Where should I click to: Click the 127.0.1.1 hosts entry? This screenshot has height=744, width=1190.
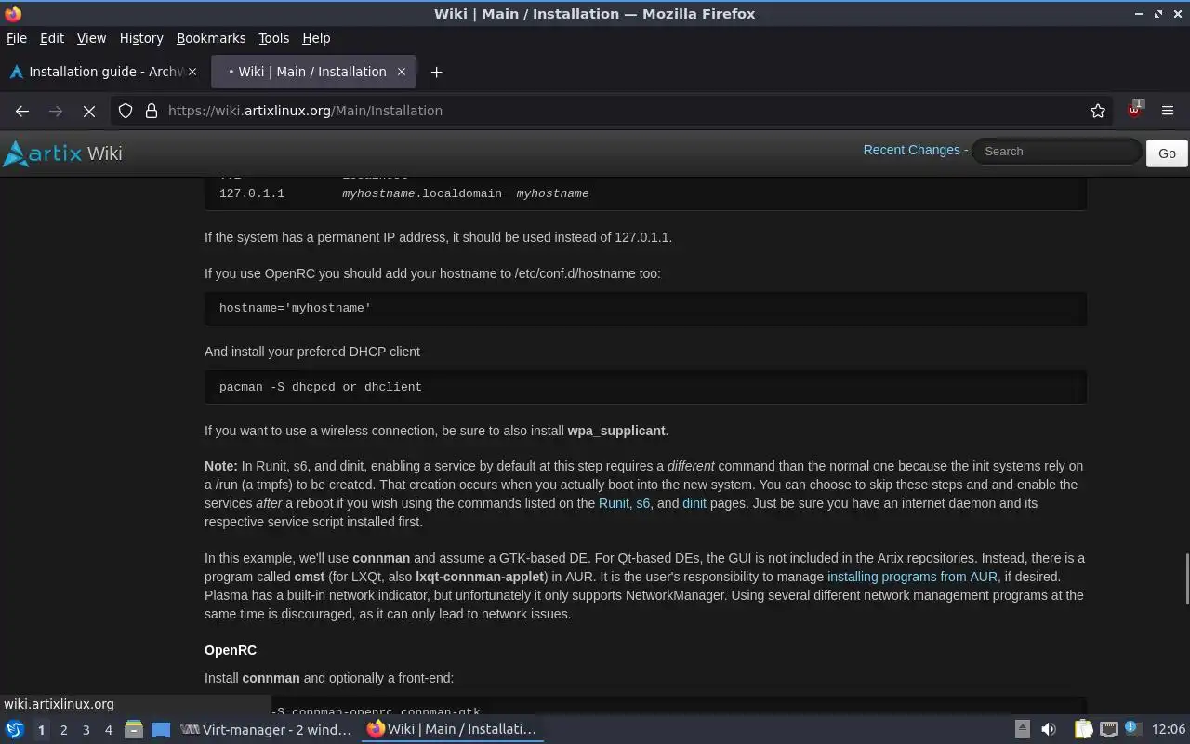point(403,193)
